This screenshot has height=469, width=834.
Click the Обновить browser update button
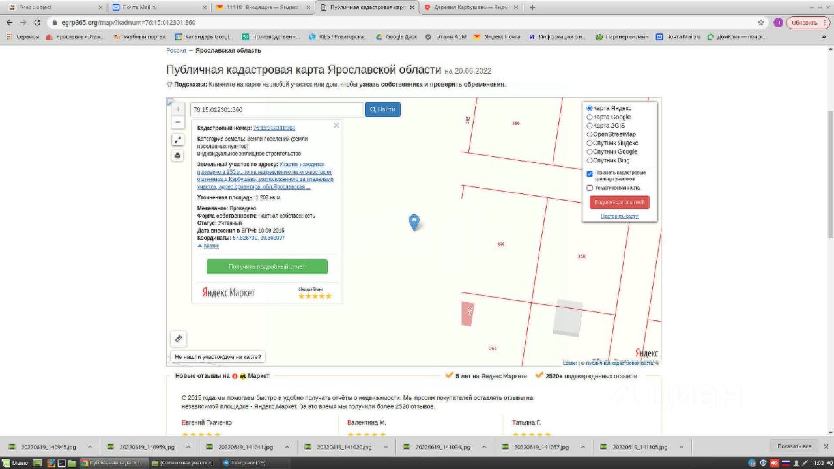(808, 22)
